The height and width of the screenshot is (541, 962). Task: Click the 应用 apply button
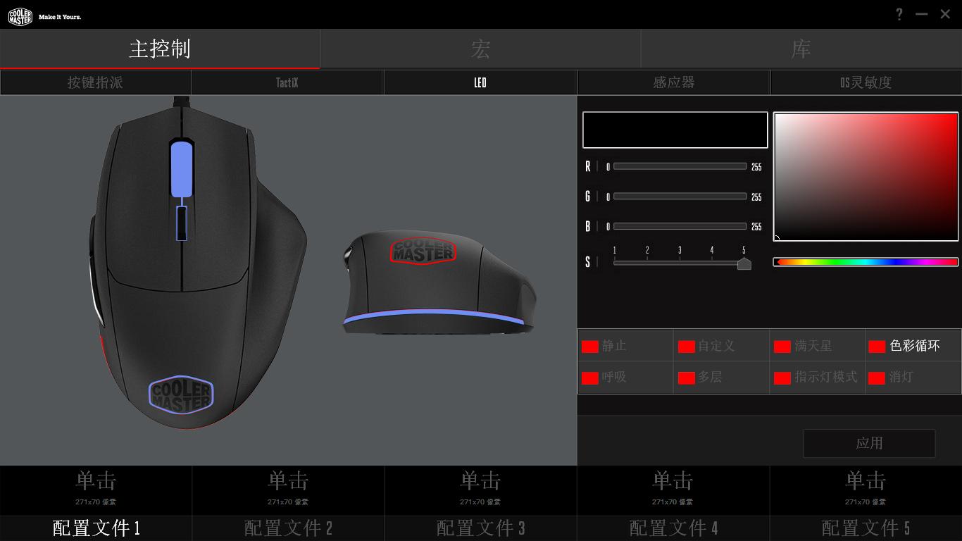[869, 443]
